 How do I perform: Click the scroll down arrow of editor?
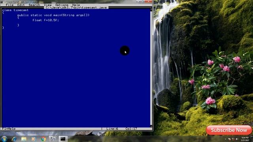(x=151, y=126)
